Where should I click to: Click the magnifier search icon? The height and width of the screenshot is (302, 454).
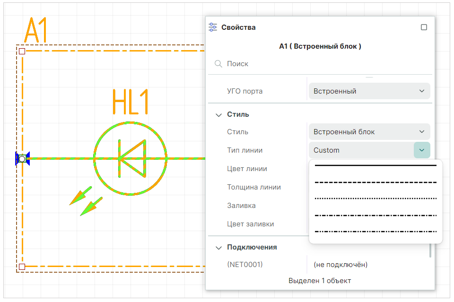coord(218,64)
